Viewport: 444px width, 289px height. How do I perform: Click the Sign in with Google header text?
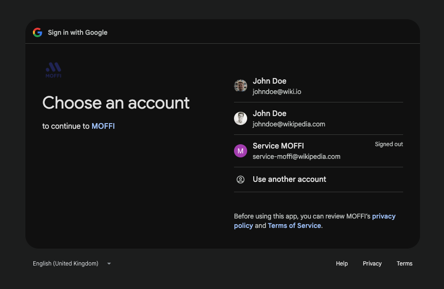[x=78, y=32]
